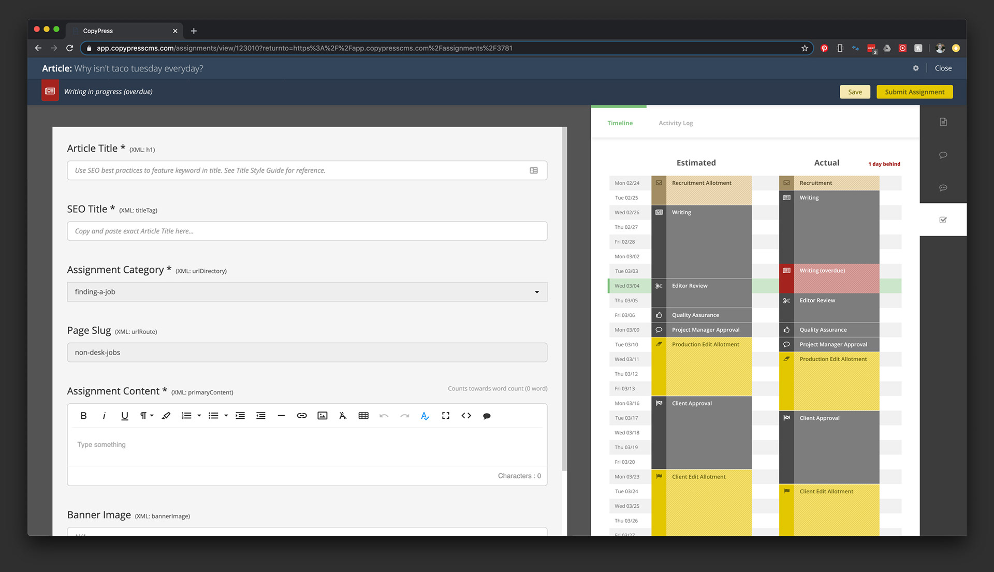Switch to the Activity Log tab
Viewport: 994px width, 572px height.
pyautogui.click(x=675, y=123)
